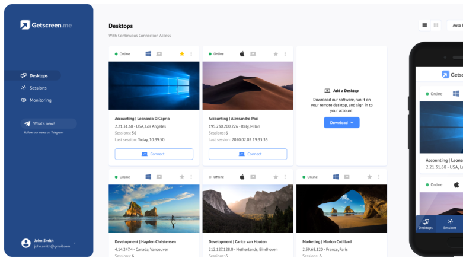This screenshot has width=463, height=261.
Task: Click 'Marketing | Marion Cotillard' title
Action: pyautogui.click(x=327, y=241)
